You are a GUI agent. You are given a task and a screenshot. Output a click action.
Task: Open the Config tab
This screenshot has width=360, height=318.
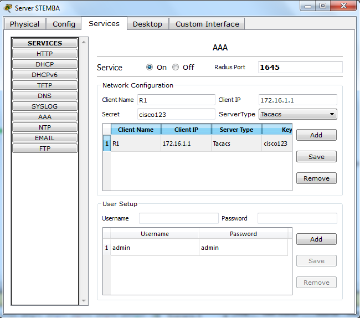pos(64,24)
